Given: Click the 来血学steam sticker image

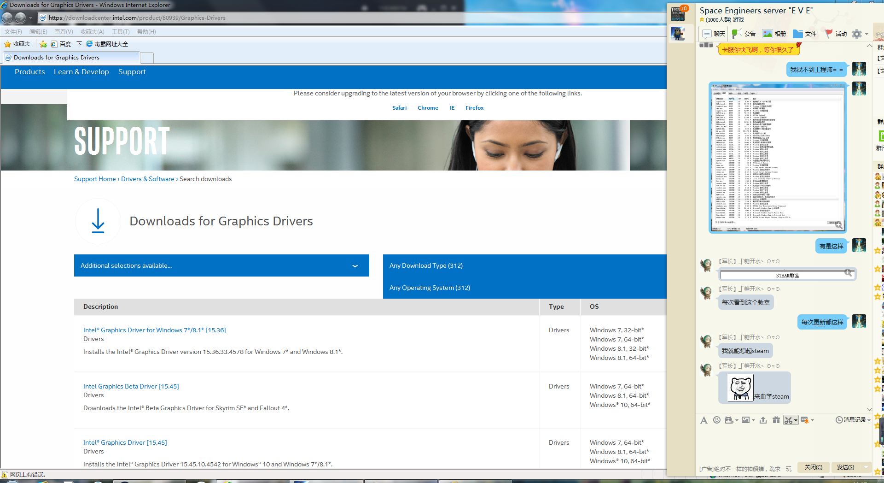Looking at the screenshot, I should coord(740,388).
